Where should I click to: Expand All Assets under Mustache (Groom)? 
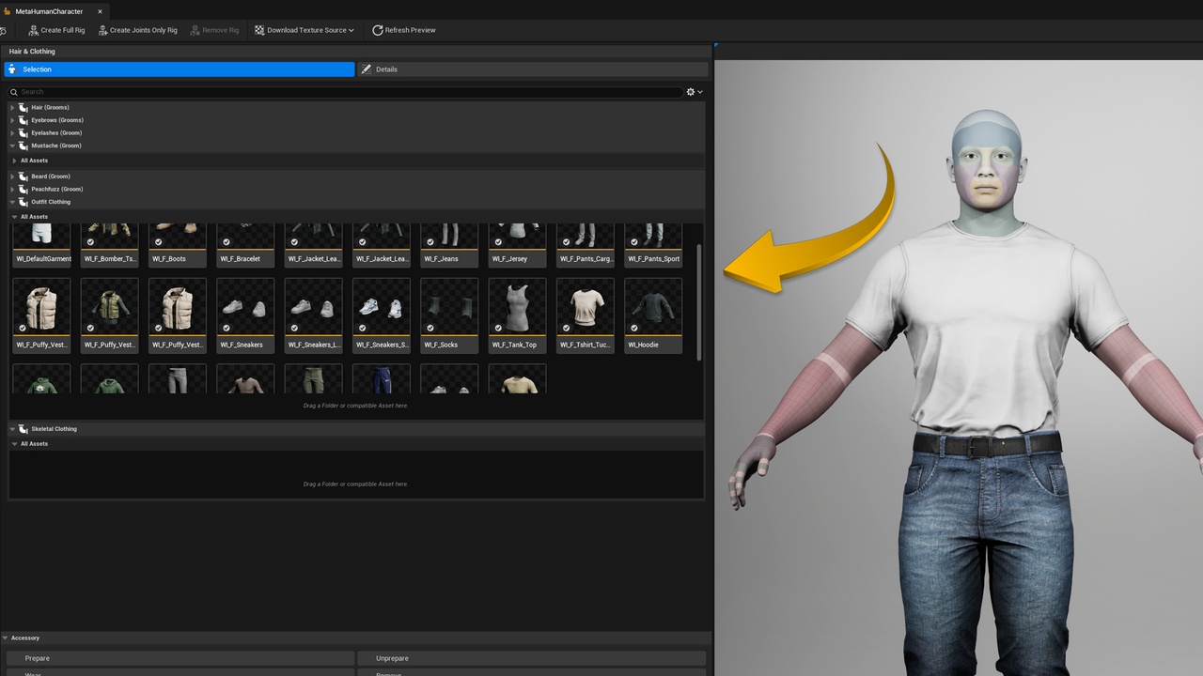[13, 161]
